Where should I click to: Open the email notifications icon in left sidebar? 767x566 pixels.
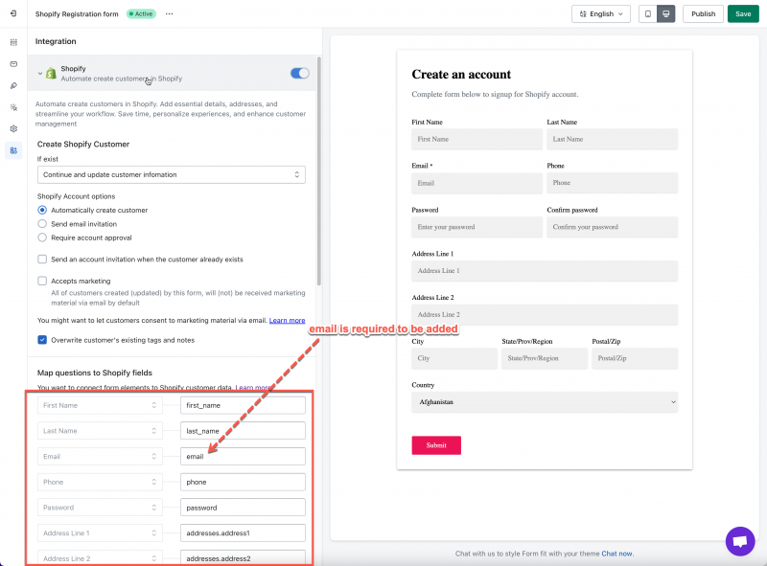pyautogui.click(x=13, y=63)
